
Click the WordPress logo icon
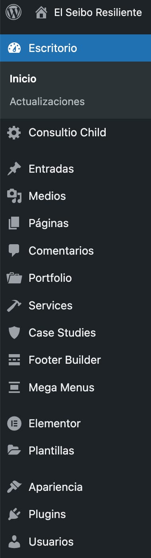(14, 13)
